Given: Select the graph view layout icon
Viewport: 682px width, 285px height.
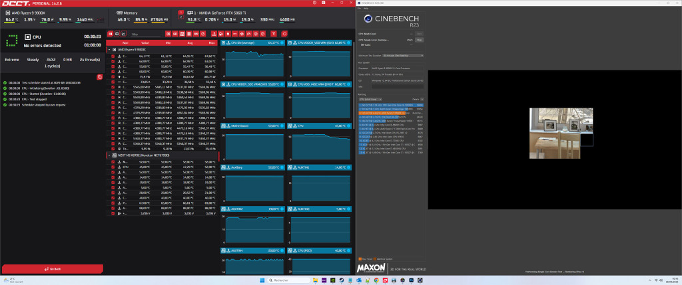Looking at the screenshot, I should 123,34.
